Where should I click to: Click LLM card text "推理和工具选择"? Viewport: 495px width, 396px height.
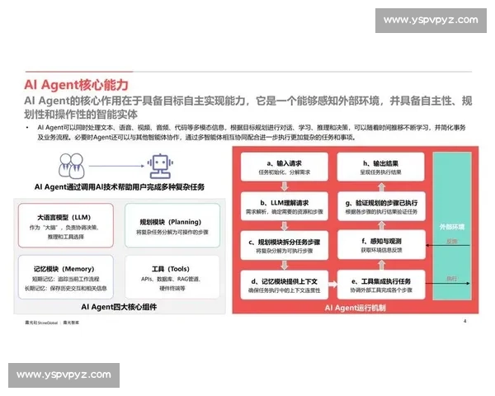[x=66, y=237]
